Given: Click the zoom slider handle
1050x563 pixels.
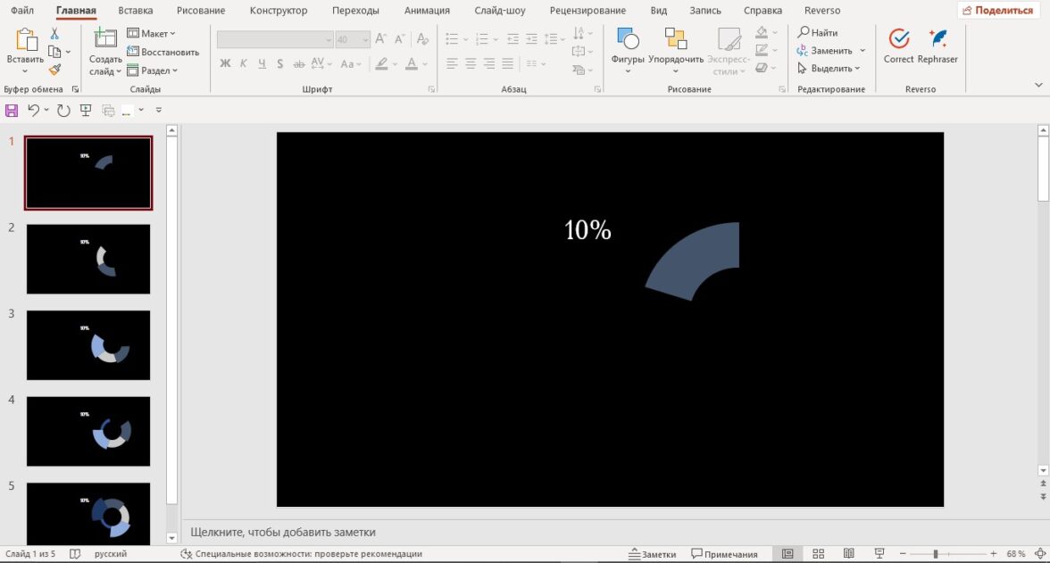Looking at the screenshot, I should (x=935, y=554).
